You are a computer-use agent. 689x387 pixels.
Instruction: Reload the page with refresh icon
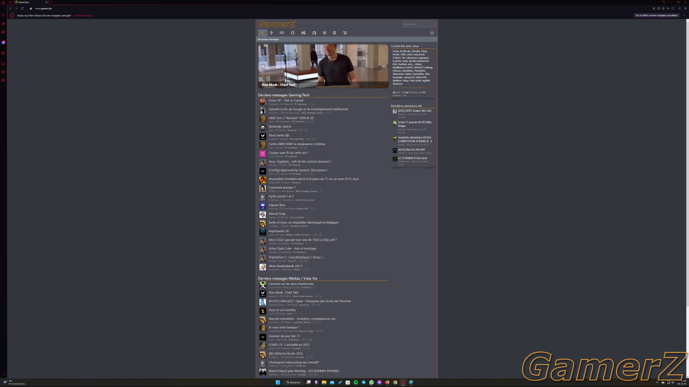point(22,9)
